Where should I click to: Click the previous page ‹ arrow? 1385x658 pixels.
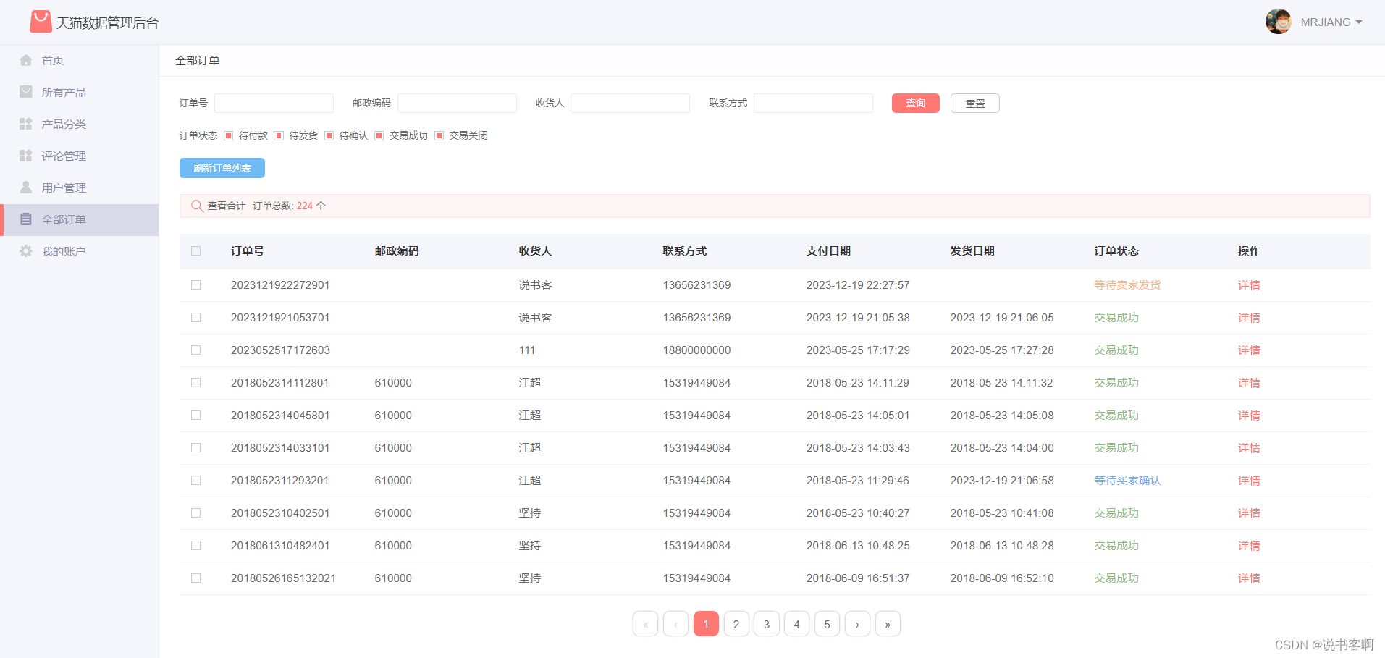[x=675, y=624]
